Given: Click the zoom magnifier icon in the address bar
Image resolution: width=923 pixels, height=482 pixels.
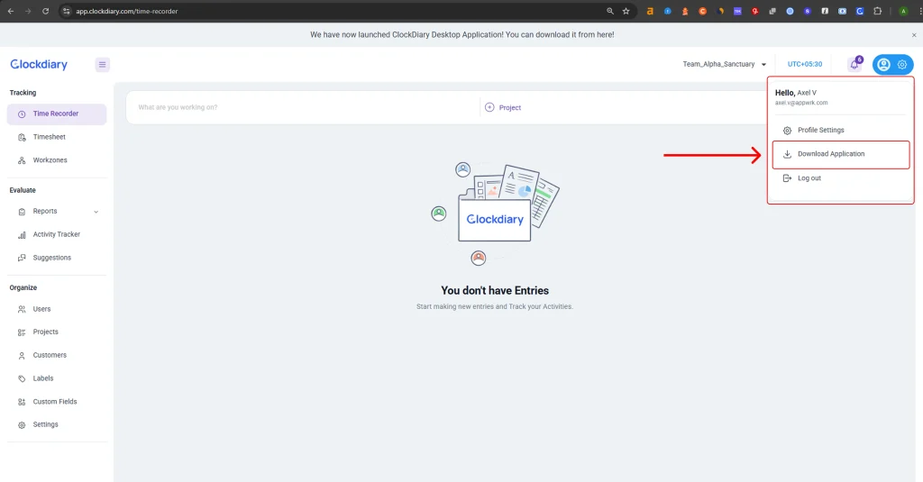Looking at the screenshot, I should [x=610, y=11].
